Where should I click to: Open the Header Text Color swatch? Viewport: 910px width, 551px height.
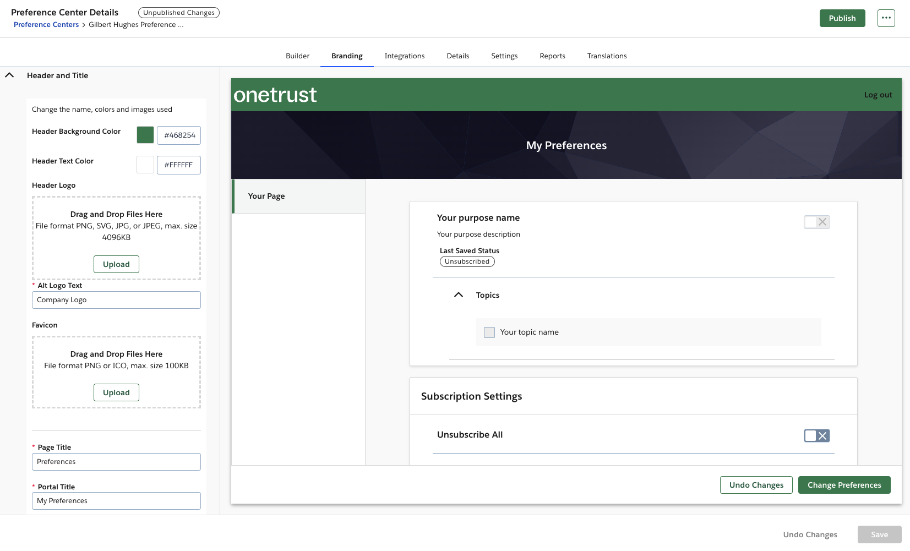click(145, 165)
